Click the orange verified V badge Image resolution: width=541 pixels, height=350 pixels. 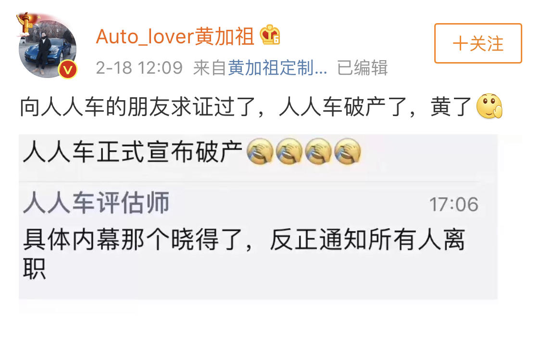(x=68, y=70)
